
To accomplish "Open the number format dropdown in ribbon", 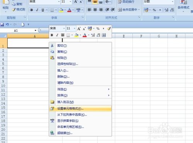I will (173, 2).
